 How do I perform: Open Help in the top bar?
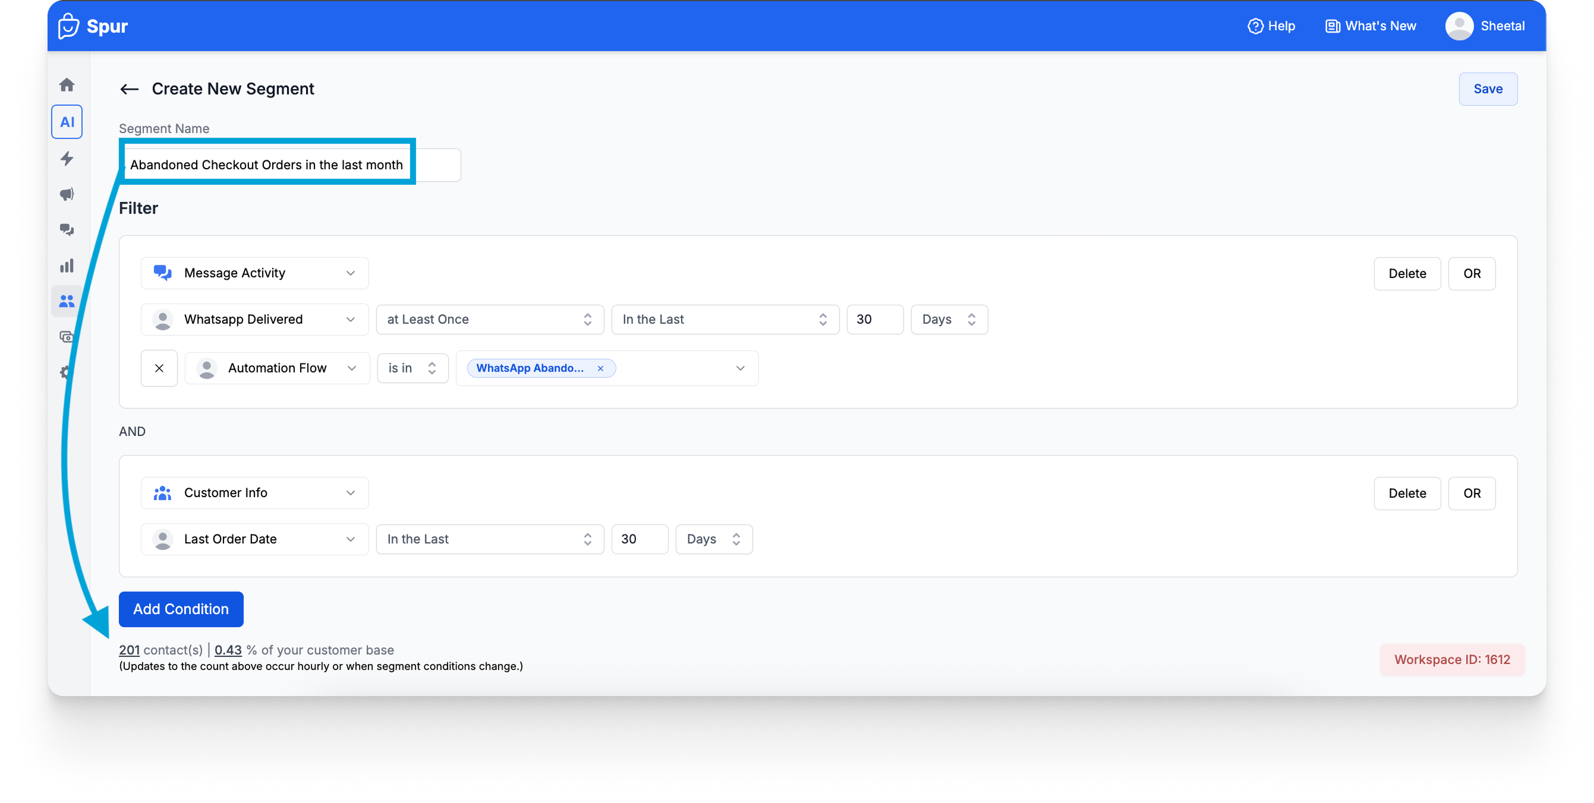click(1272, 26)
